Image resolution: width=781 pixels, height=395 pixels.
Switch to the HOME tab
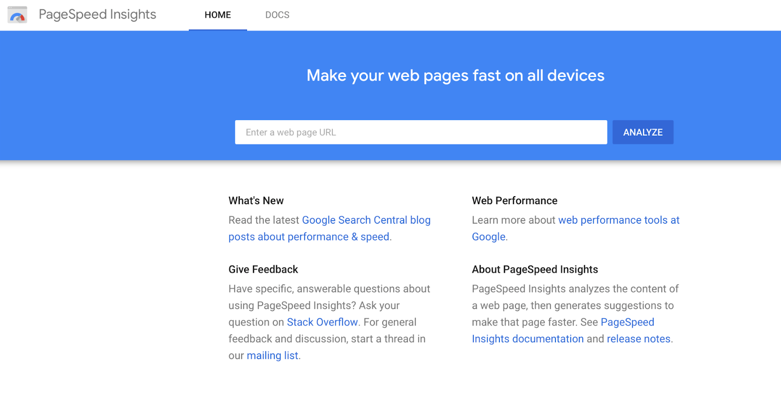coord(218,15)
